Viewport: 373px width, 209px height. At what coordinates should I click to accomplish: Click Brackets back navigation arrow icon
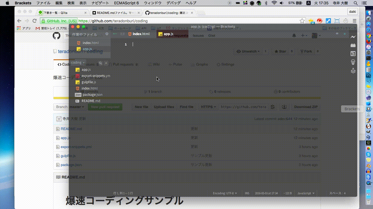pos(115,34)
